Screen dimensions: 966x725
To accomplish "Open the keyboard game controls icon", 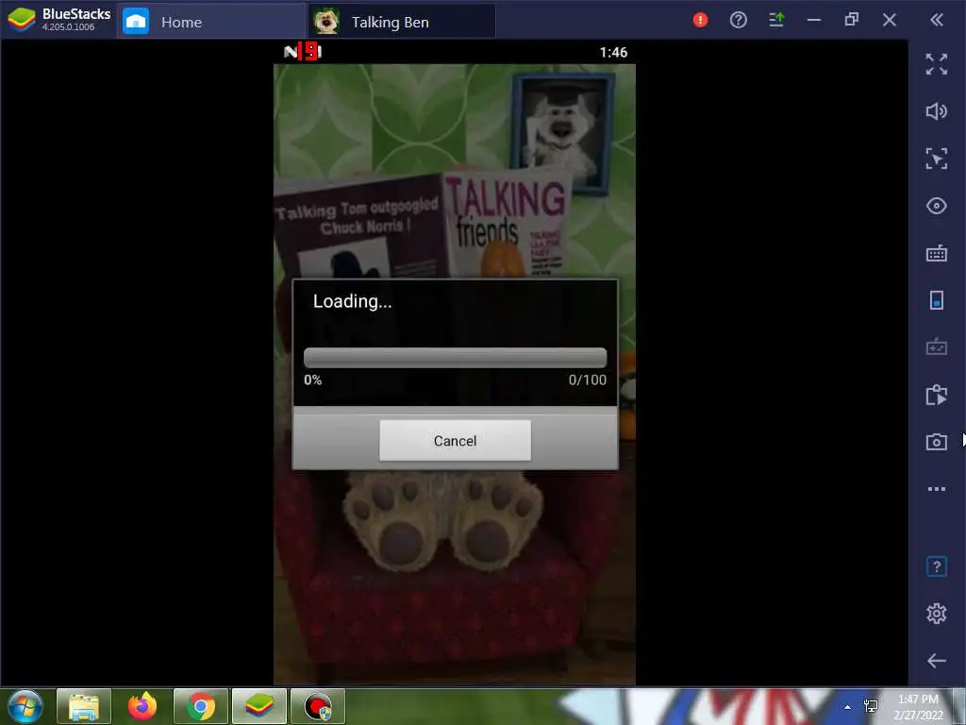I will click(937, 253).
